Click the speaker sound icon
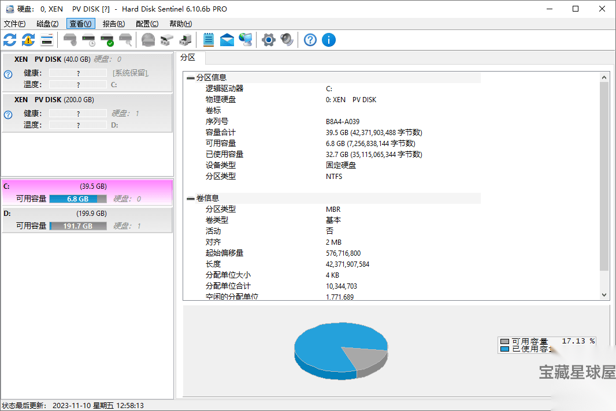Image resolution: width=616 pixels, height=411 pixels. [x=287, y=40]
